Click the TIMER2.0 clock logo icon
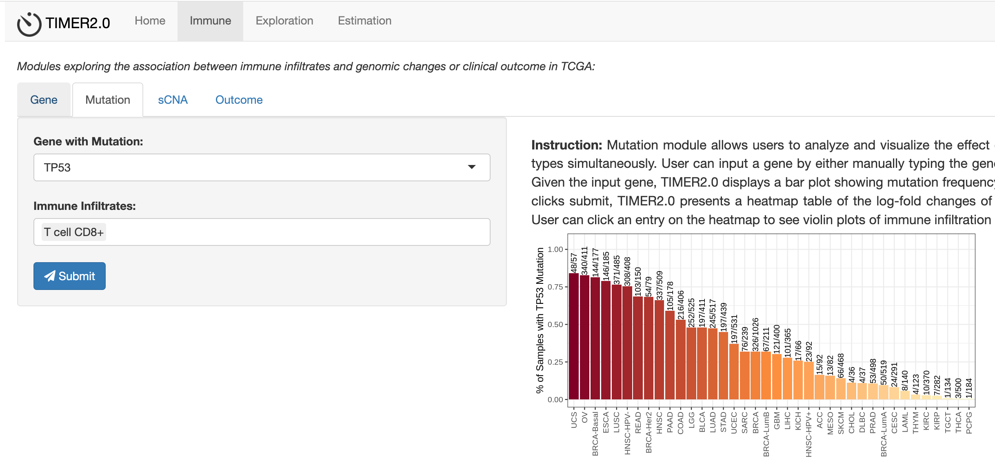This screenshot has height=468, width=995. 29,24
